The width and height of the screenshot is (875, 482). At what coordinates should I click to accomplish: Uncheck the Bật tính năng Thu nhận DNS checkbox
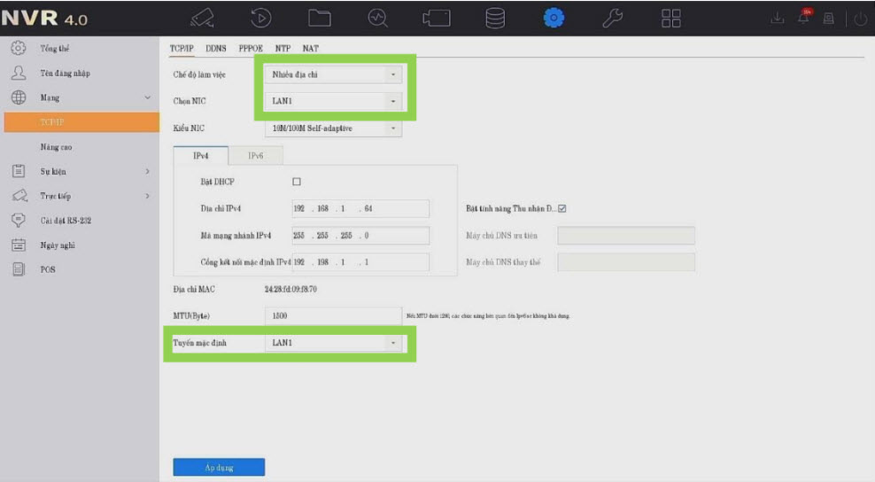[561, 209]
